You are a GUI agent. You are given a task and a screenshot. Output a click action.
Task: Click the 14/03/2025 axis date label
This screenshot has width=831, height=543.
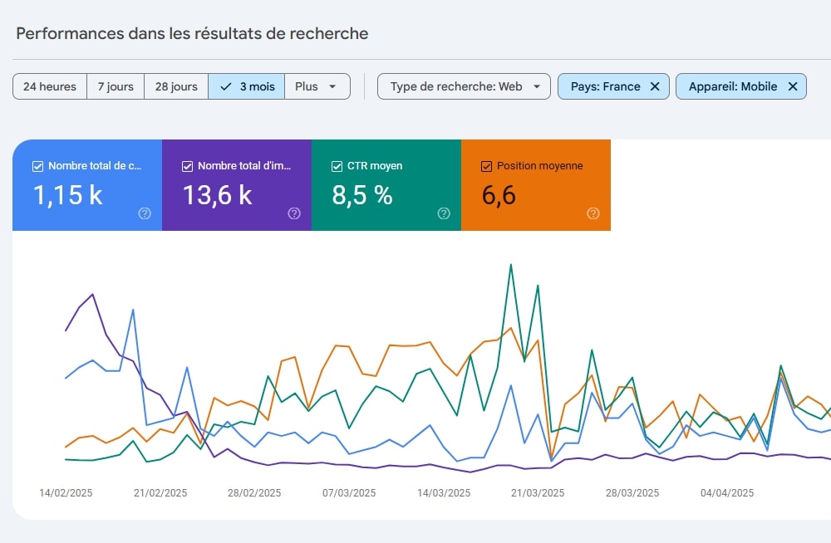click(444, 493)
